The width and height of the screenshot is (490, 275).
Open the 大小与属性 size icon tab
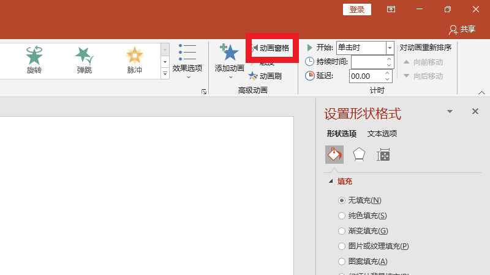point(383,155)
